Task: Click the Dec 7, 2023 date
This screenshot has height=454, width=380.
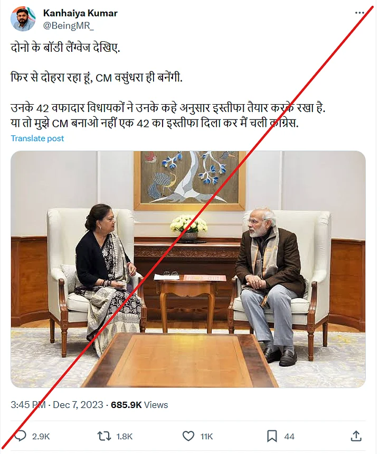Action: point(78,404)
